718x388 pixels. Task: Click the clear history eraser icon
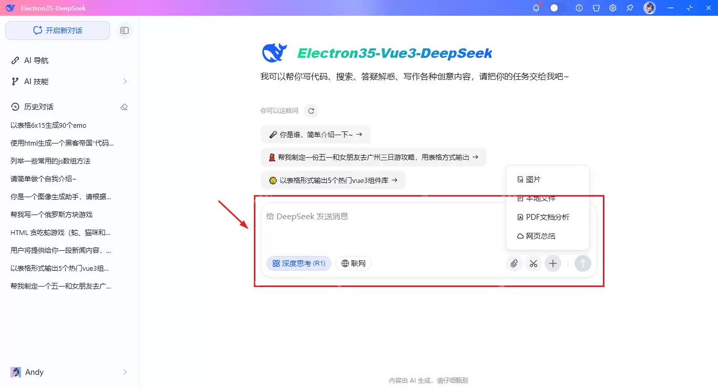[x=124, y=106]
